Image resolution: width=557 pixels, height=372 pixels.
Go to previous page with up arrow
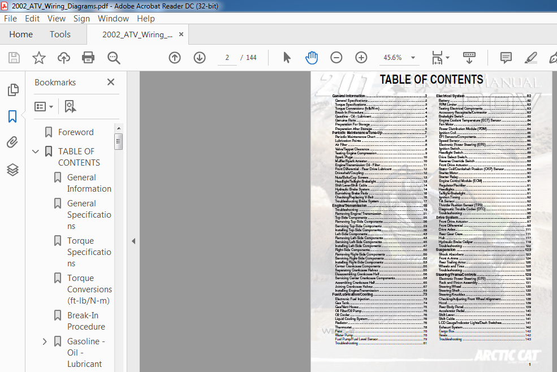pos(174,58)
